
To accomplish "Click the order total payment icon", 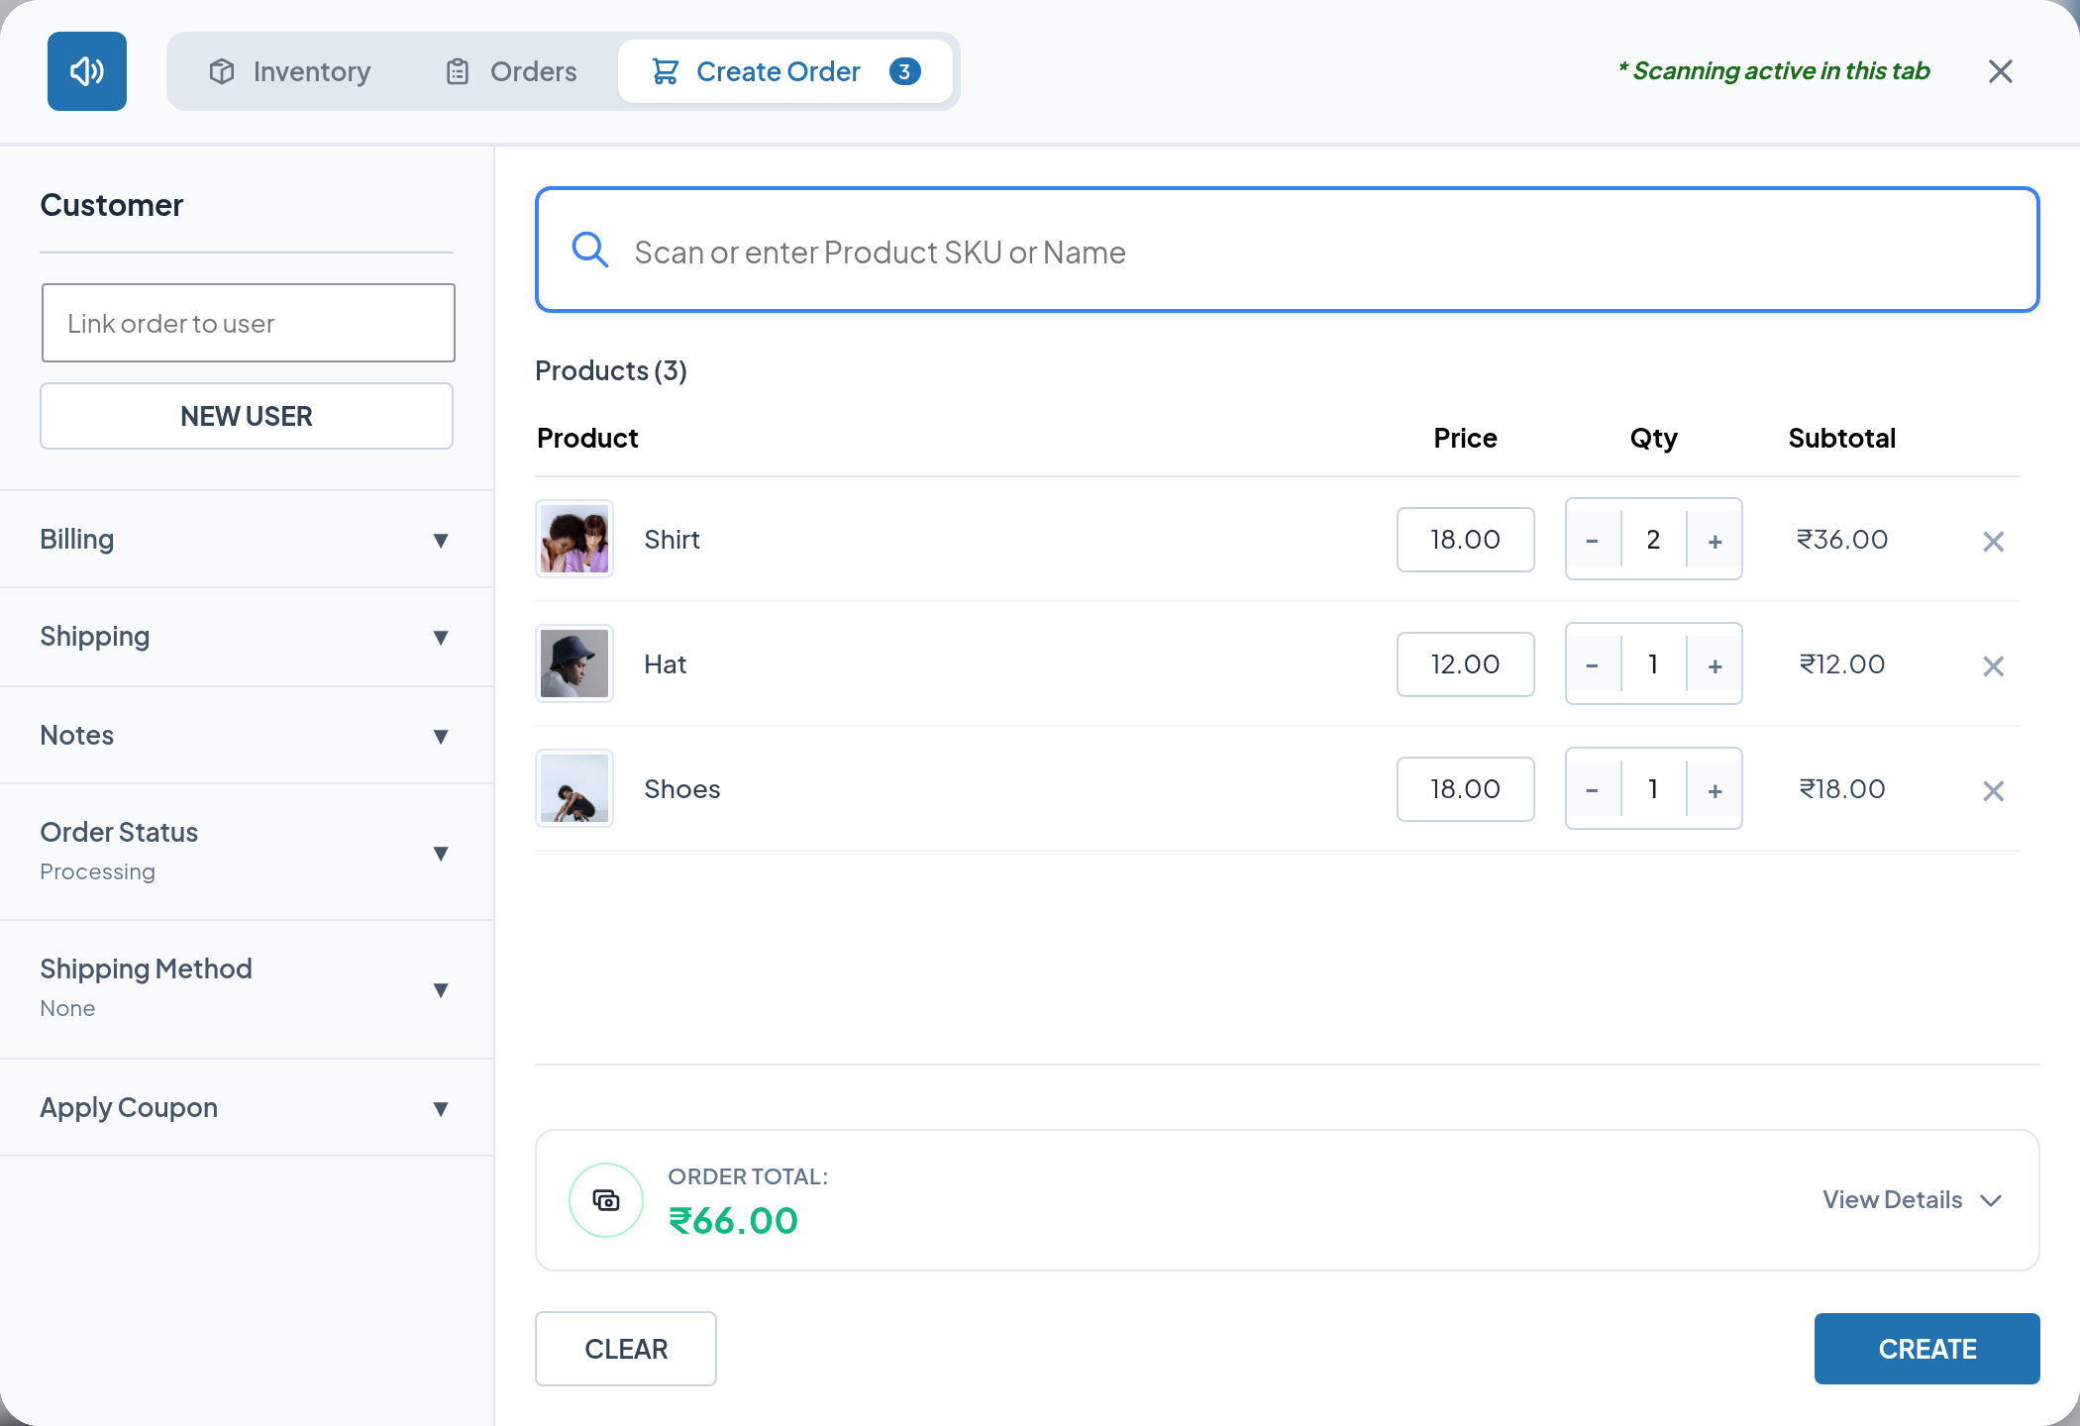I will (606, 1200).
